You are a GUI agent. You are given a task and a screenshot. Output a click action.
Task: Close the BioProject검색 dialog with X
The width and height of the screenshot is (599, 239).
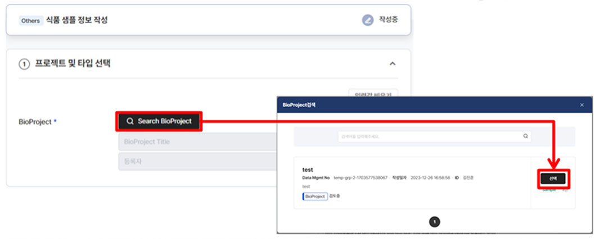tap(582, 105)
